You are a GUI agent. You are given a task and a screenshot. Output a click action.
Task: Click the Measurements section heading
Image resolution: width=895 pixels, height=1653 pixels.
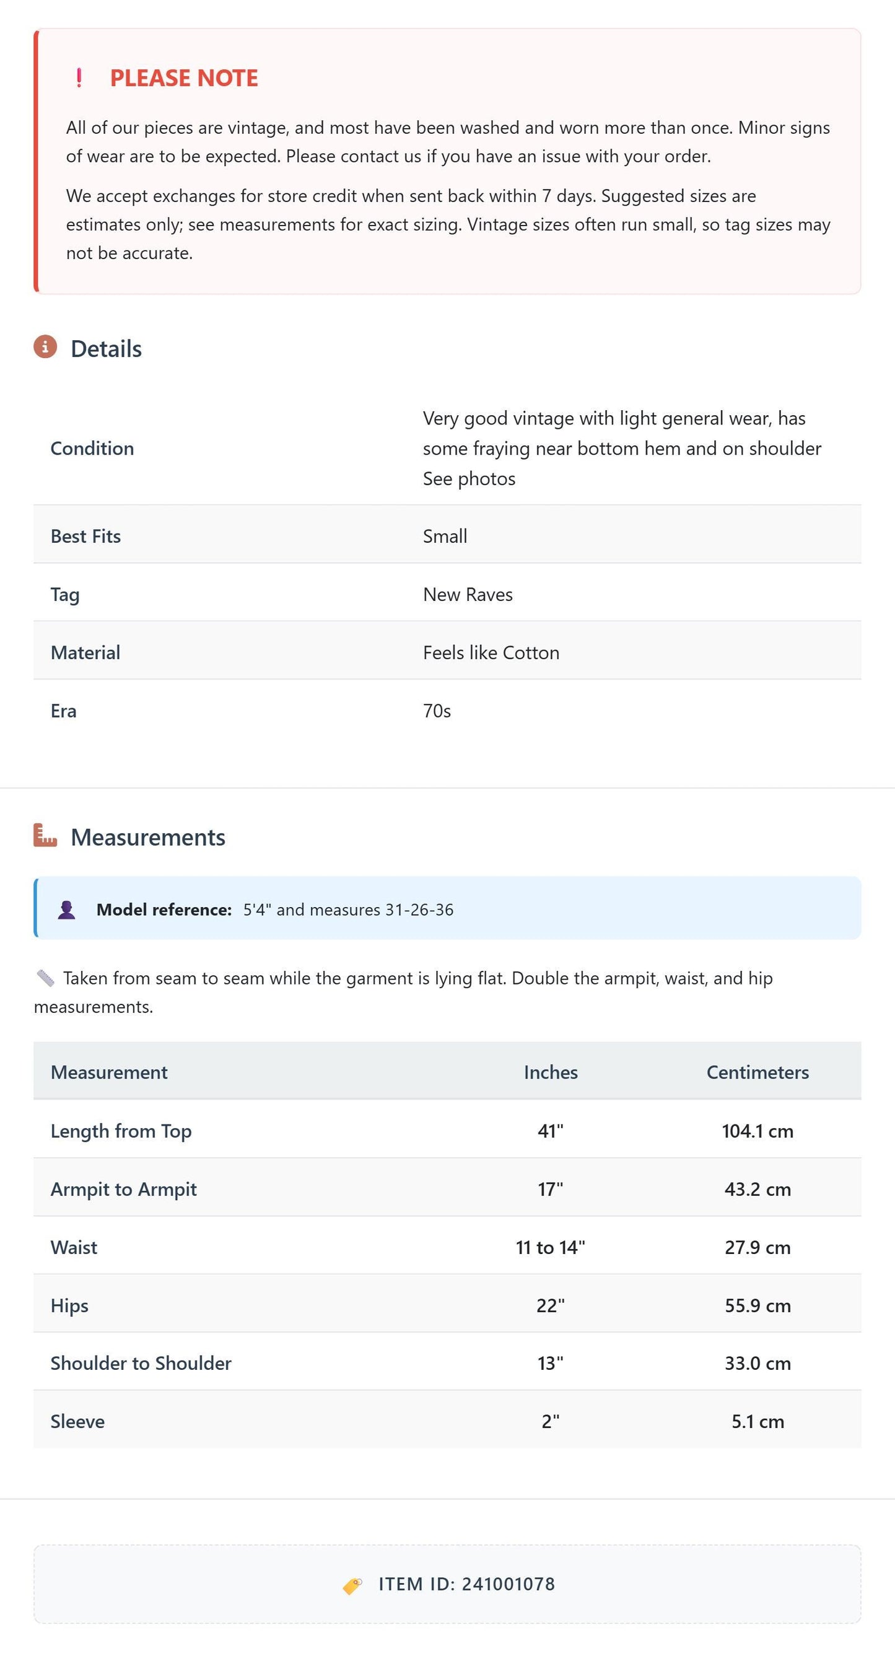point(147,837)
